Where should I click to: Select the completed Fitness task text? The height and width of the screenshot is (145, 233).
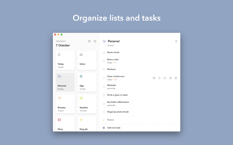click(110, 120)
